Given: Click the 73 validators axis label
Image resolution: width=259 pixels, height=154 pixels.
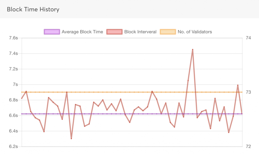Looking at the screenshot, I should [248, 92].
